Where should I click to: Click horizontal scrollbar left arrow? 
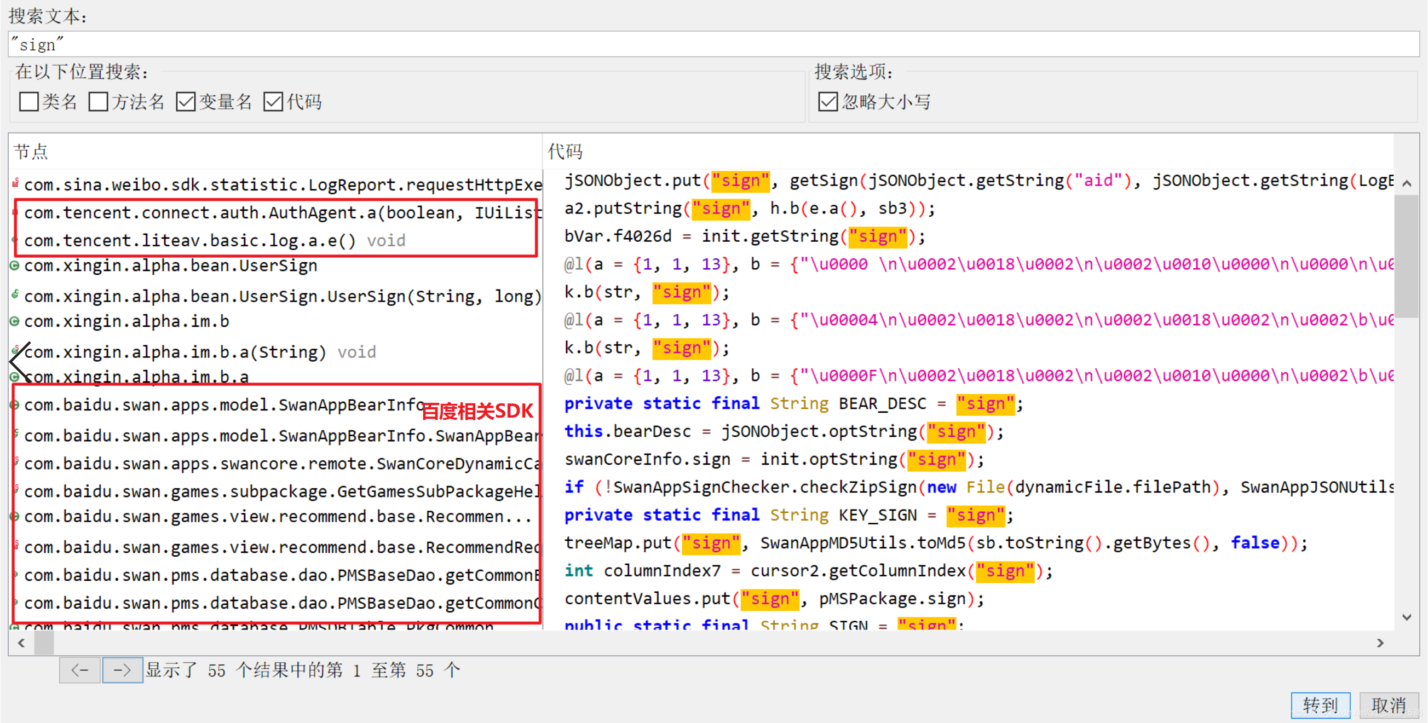tap(21, 643)
